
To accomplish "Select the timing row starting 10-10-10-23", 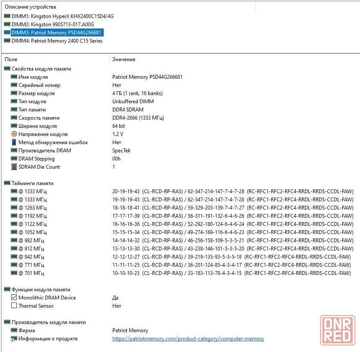I will [x=231, y=273].
